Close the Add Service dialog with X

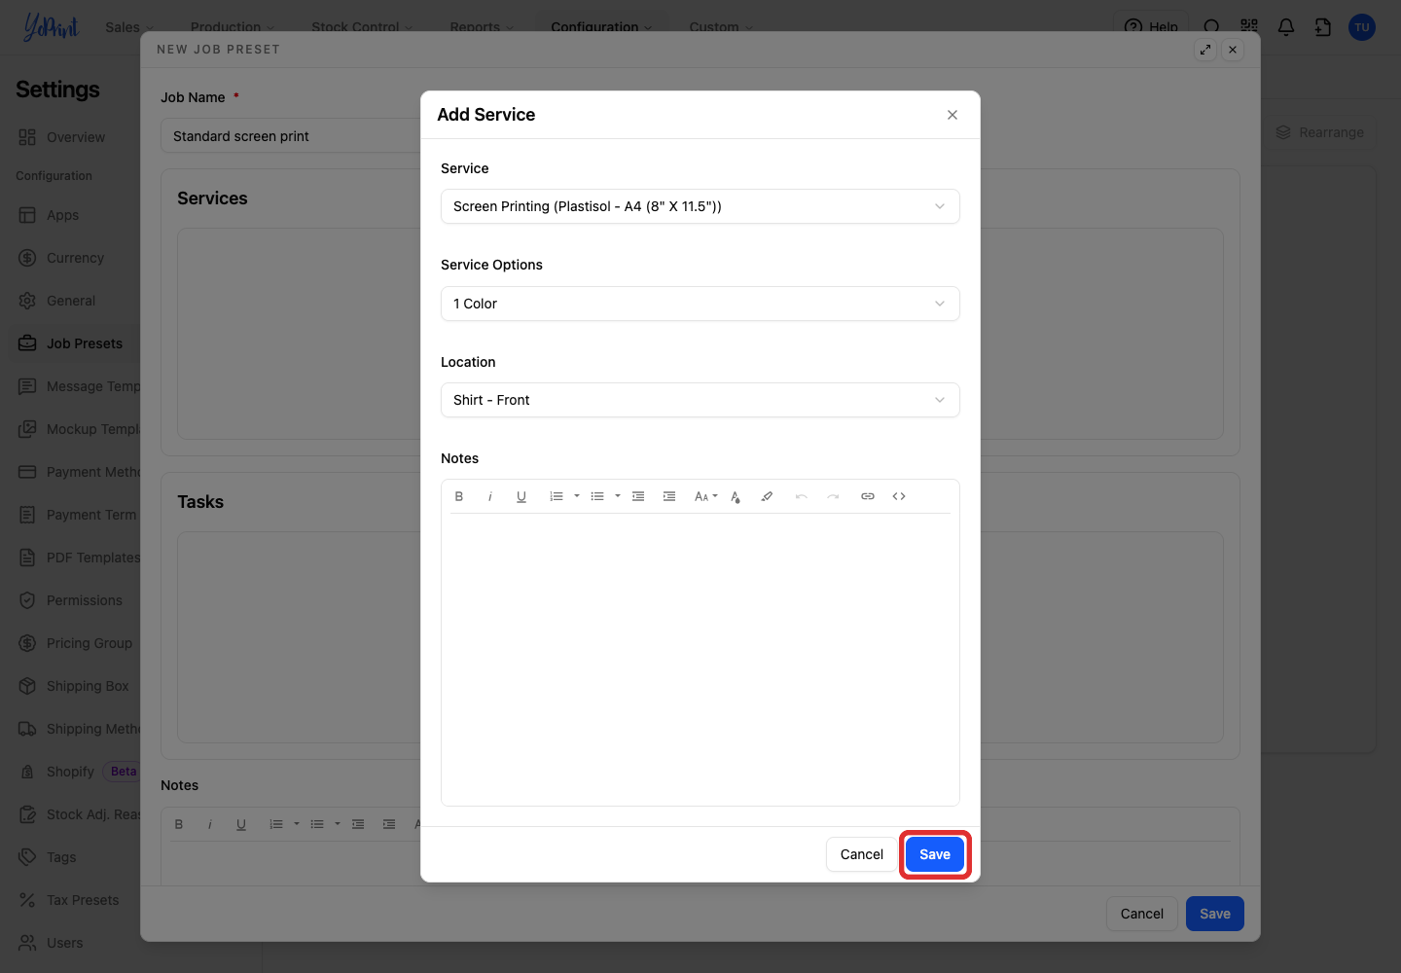pyautogui.click(x=952, y=115)
